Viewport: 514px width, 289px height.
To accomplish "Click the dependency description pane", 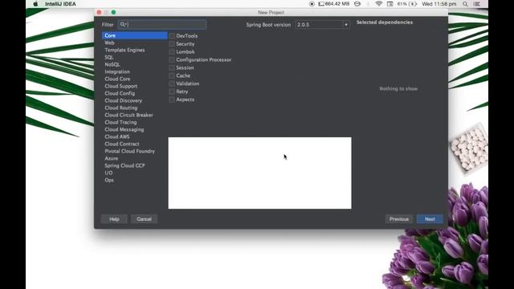I will click(x=259, y=173).
